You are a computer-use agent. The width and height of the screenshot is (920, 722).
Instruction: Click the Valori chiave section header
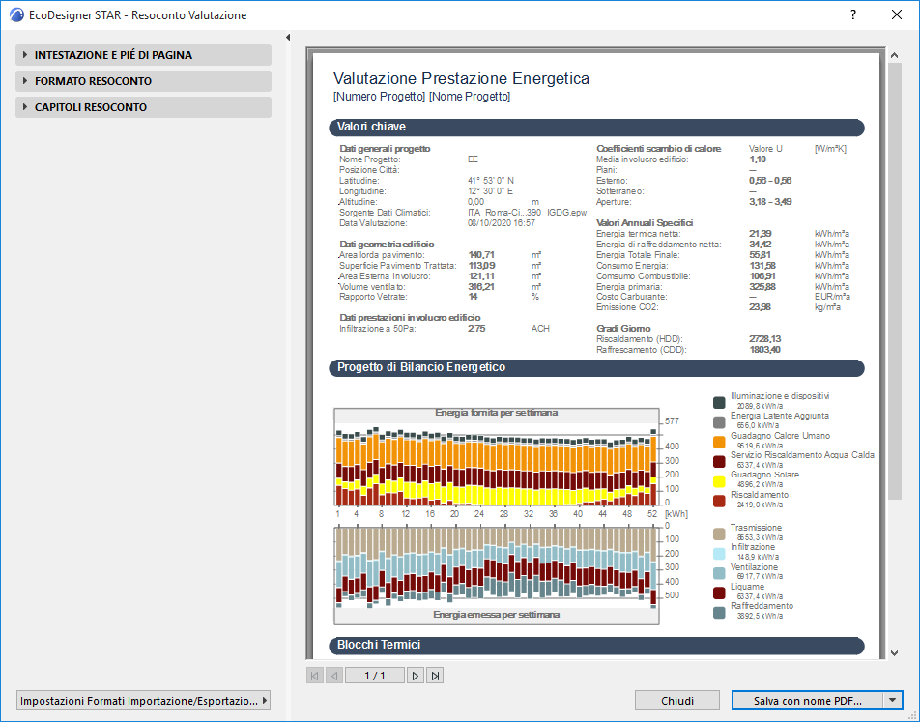596,127
